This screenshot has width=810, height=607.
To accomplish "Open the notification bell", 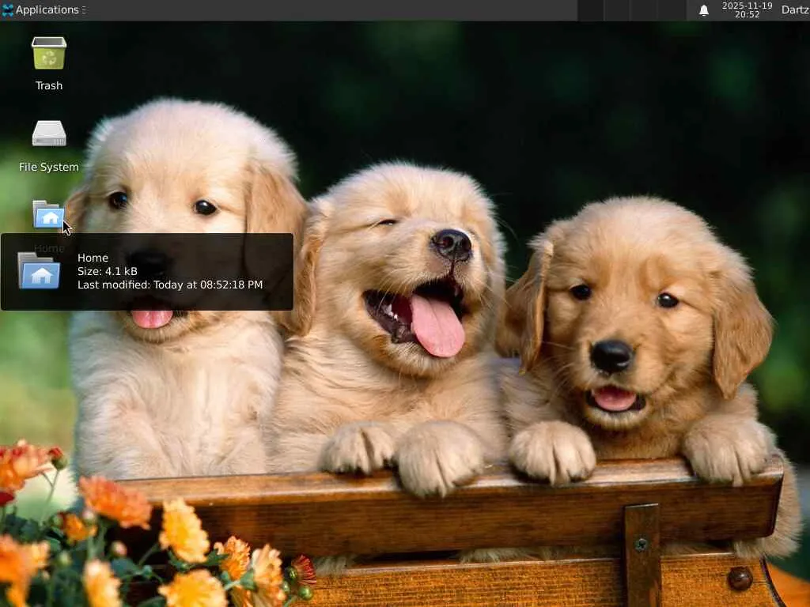I will [703, 10].
